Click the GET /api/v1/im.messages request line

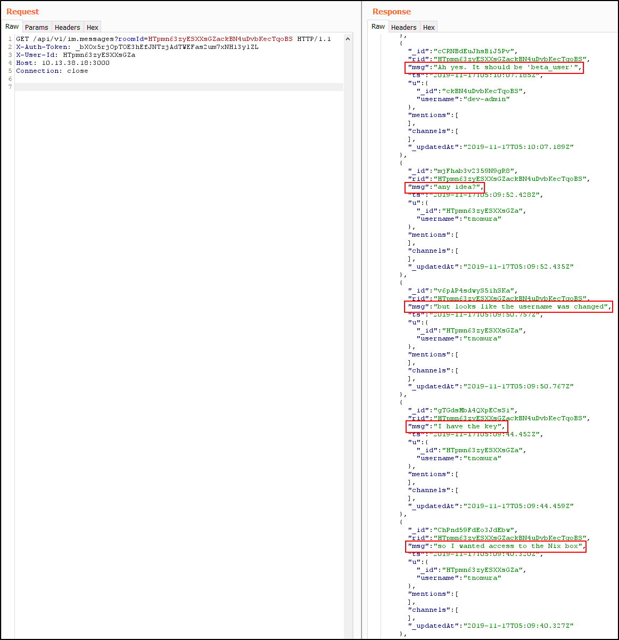173,39
